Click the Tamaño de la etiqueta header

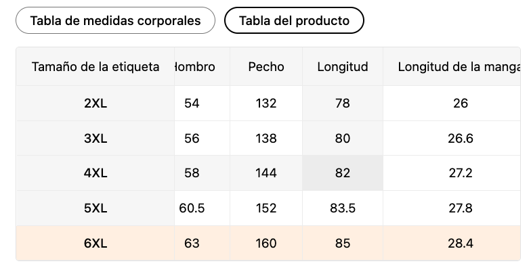pos(95,66)
